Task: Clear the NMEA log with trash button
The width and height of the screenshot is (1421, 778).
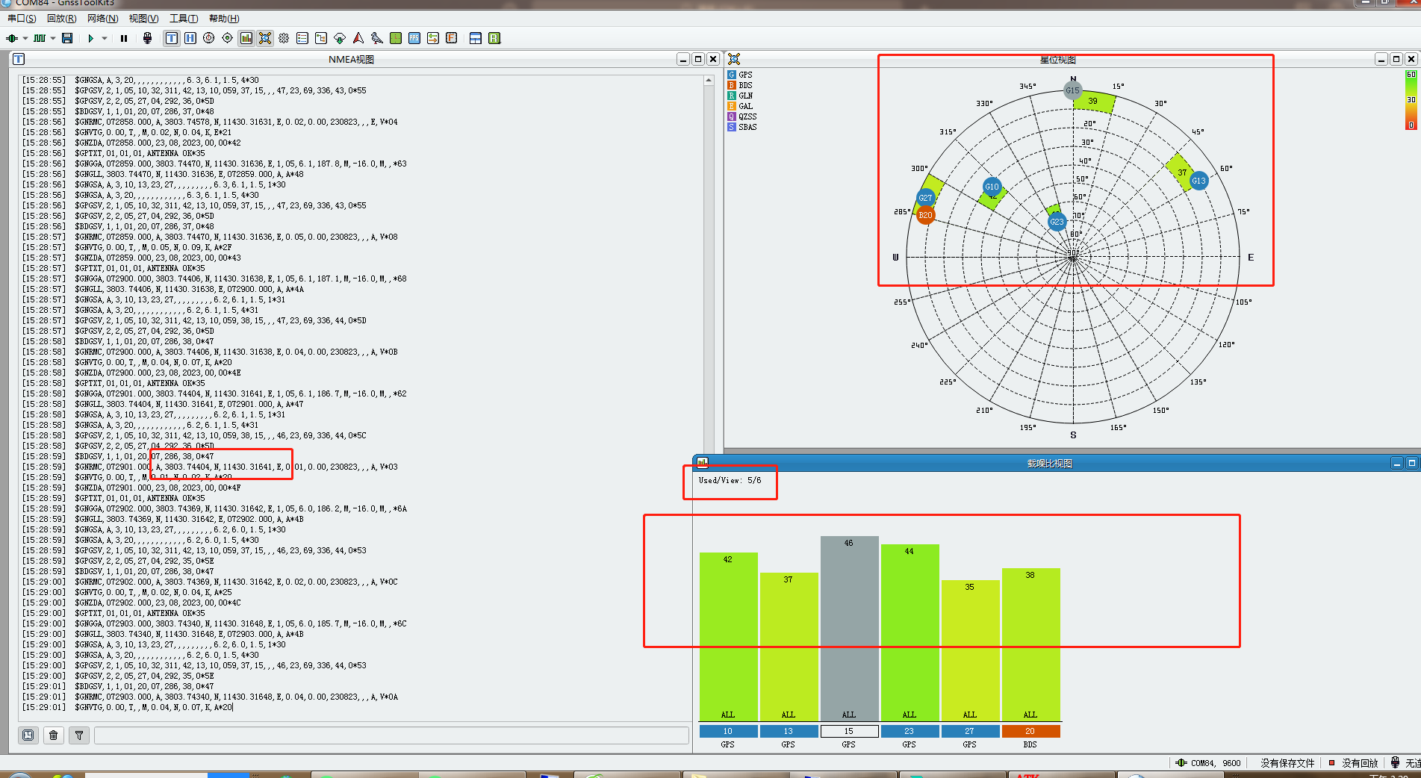Action: point(54,735)
